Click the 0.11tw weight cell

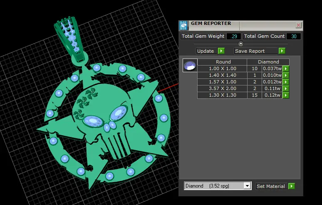tap(272, 88)
